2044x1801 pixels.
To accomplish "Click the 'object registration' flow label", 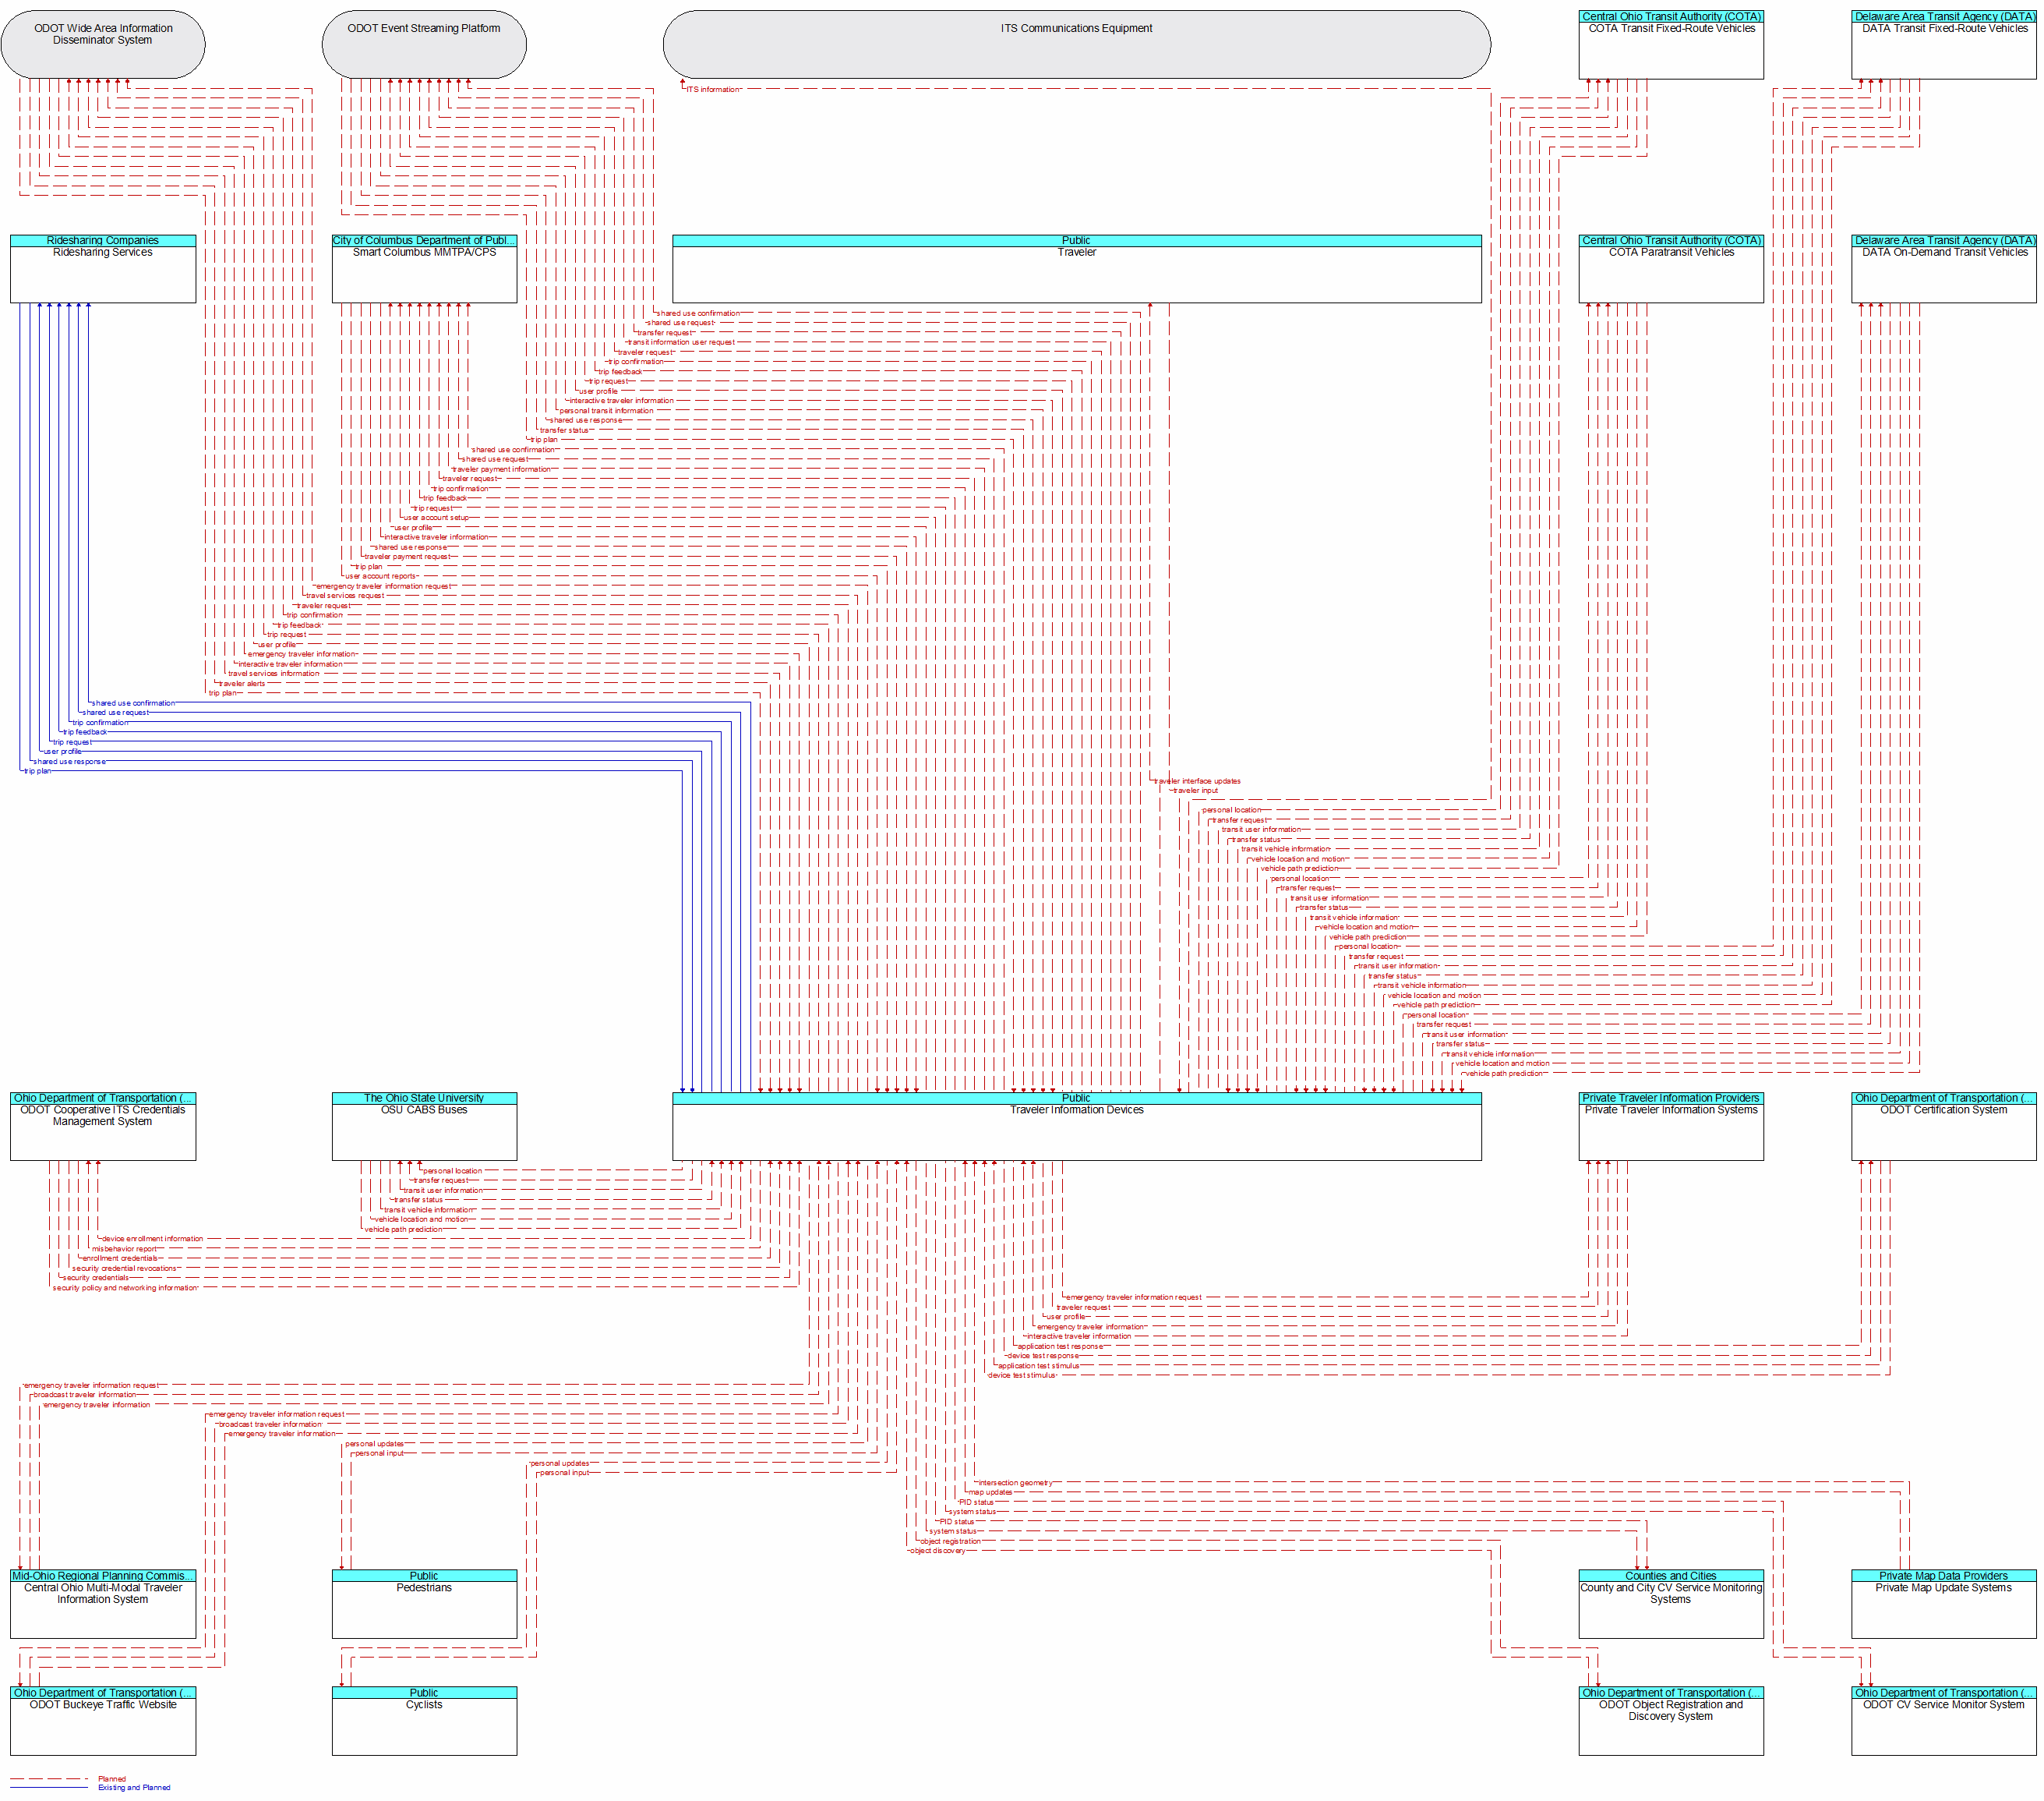I will point(951,1542).
